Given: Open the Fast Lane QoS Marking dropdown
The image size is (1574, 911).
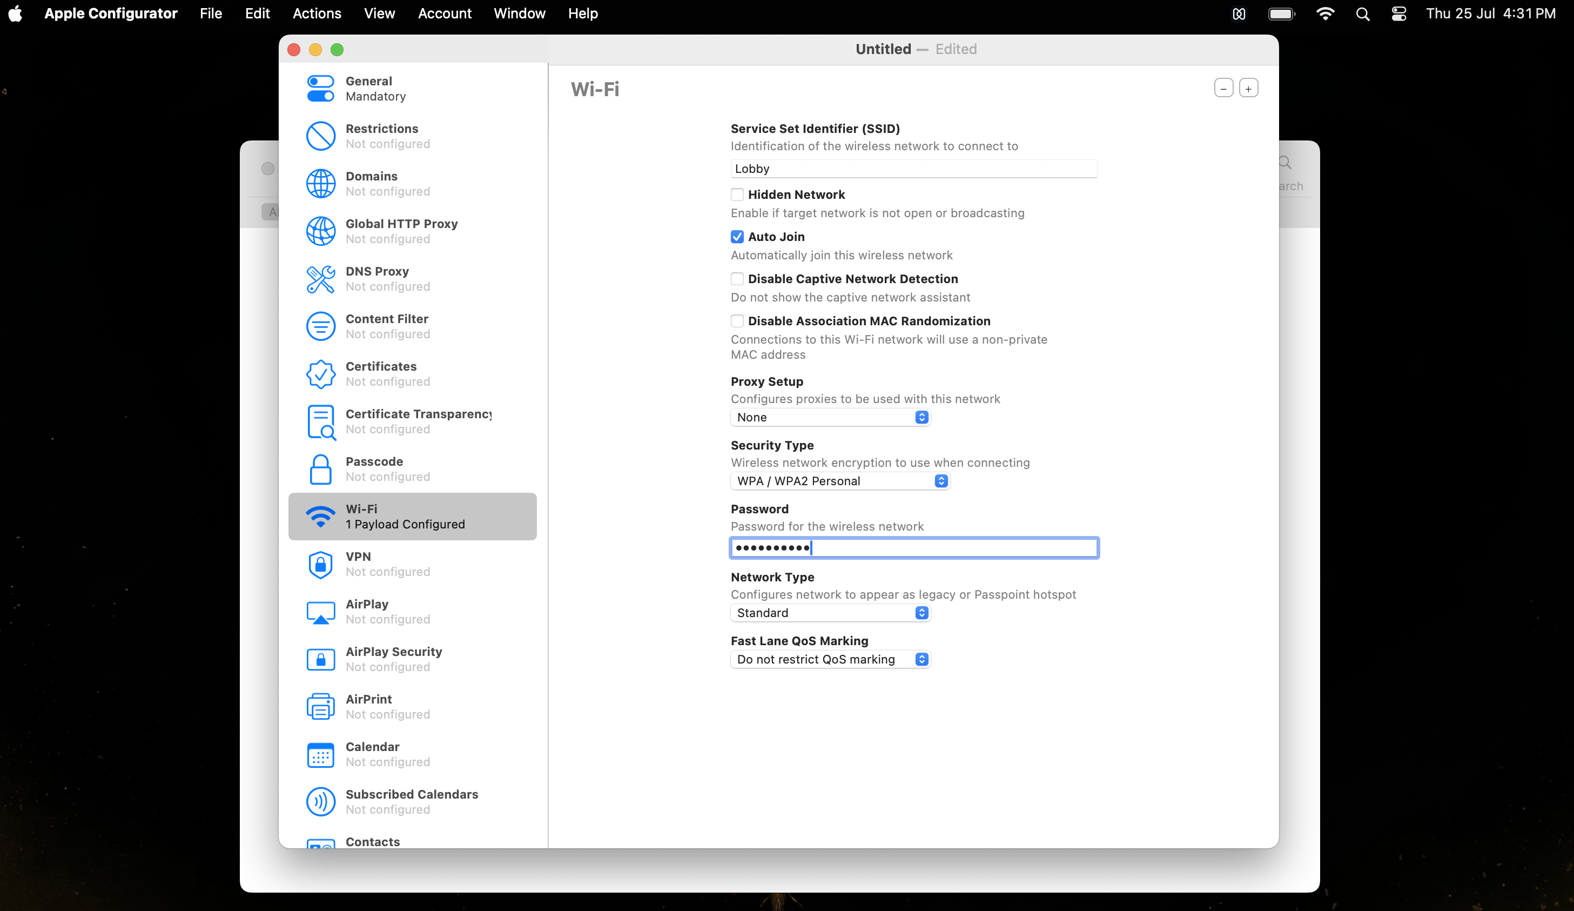Looking at the screenshot, I should pyautogui.click(x=830, y=659).
